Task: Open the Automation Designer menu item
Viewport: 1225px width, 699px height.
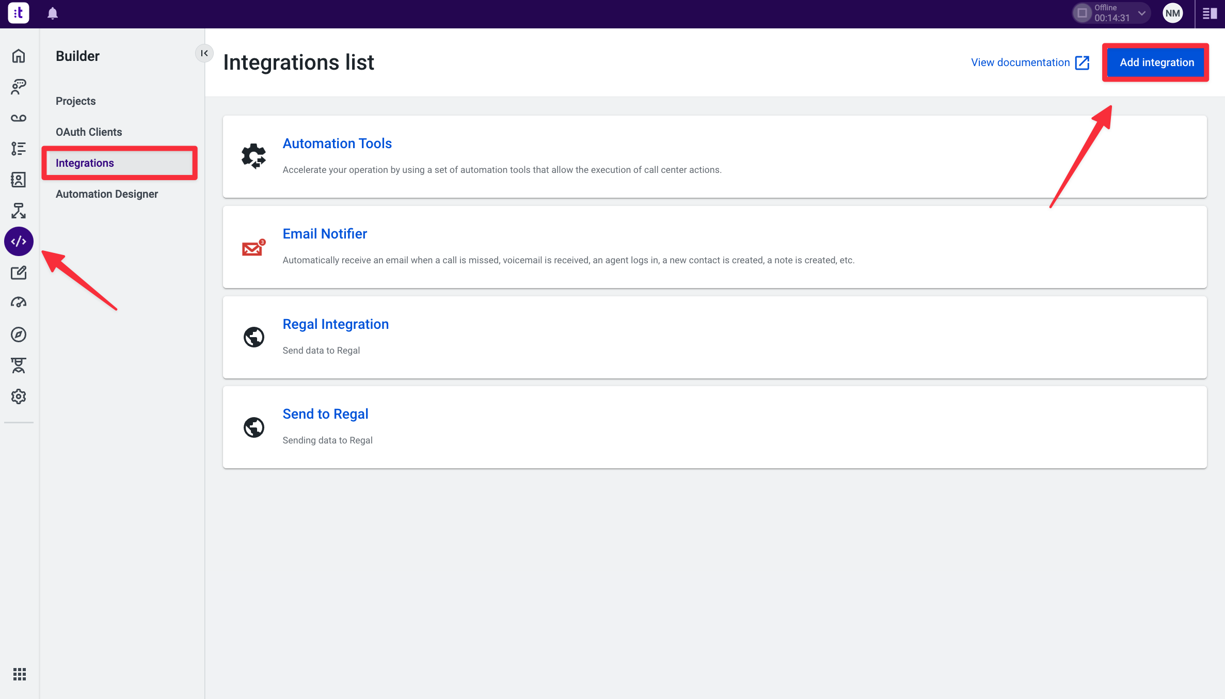Action: click(x=107, y=194)
